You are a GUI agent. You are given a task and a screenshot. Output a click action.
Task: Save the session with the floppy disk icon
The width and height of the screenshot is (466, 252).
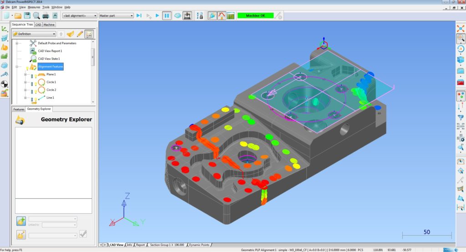click(27, 15)
